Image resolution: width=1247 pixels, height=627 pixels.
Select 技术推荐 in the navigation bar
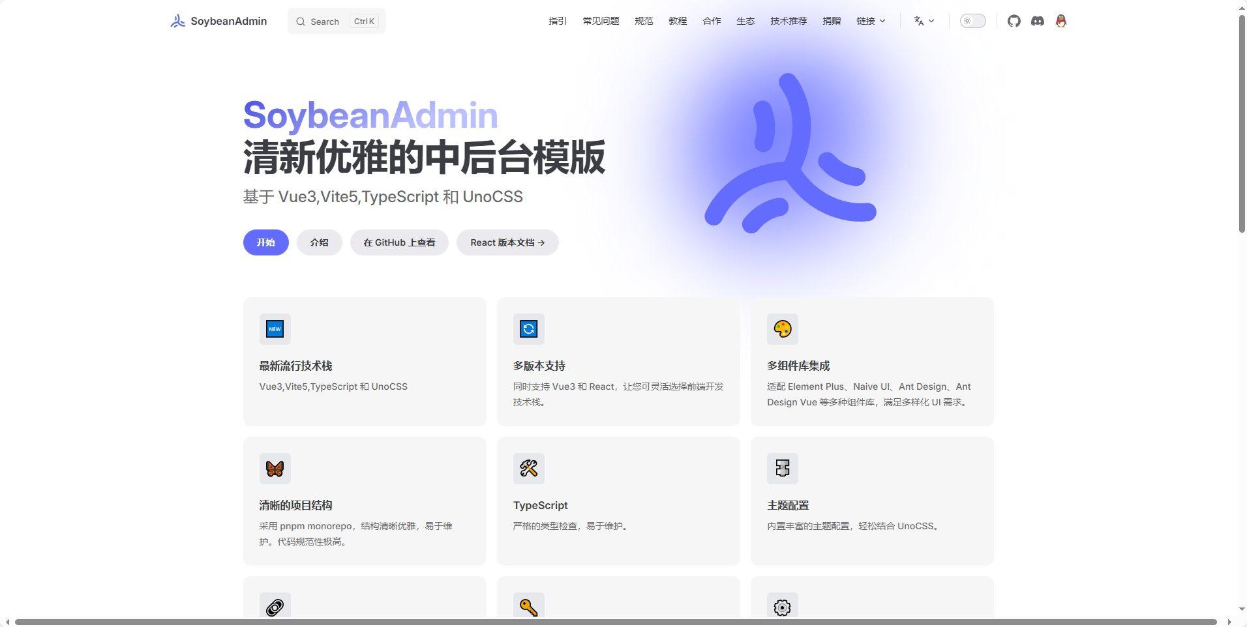point(789,21)
